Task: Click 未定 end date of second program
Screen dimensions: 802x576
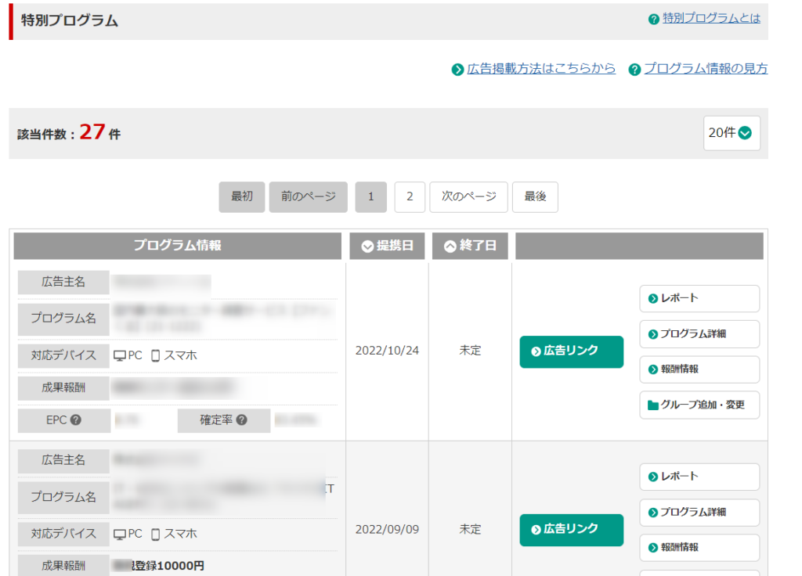Action: coord(470,530)
